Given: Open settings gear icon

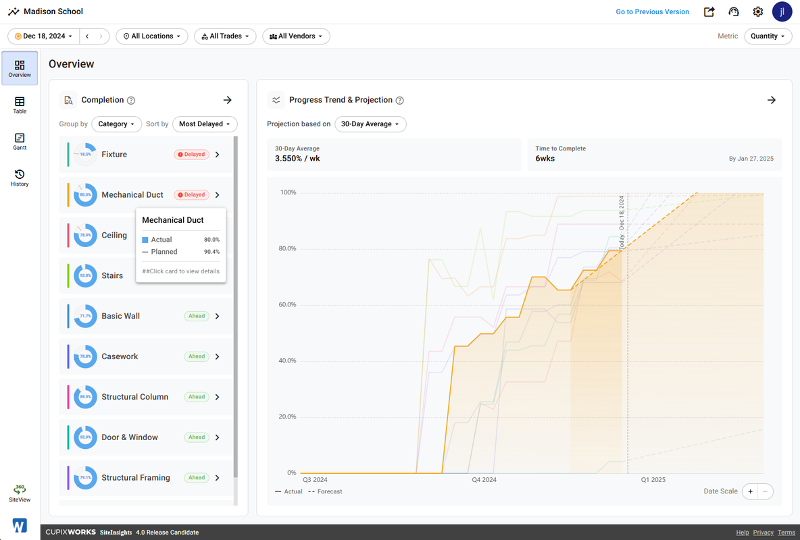Looking at the screenshot, I should point(757,11).
